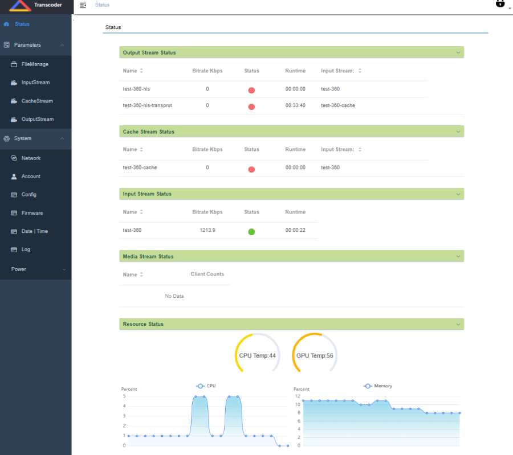The image size is (513, 455).
Task: Click the Network icon in sidebar
Action: tap(14, 158)
